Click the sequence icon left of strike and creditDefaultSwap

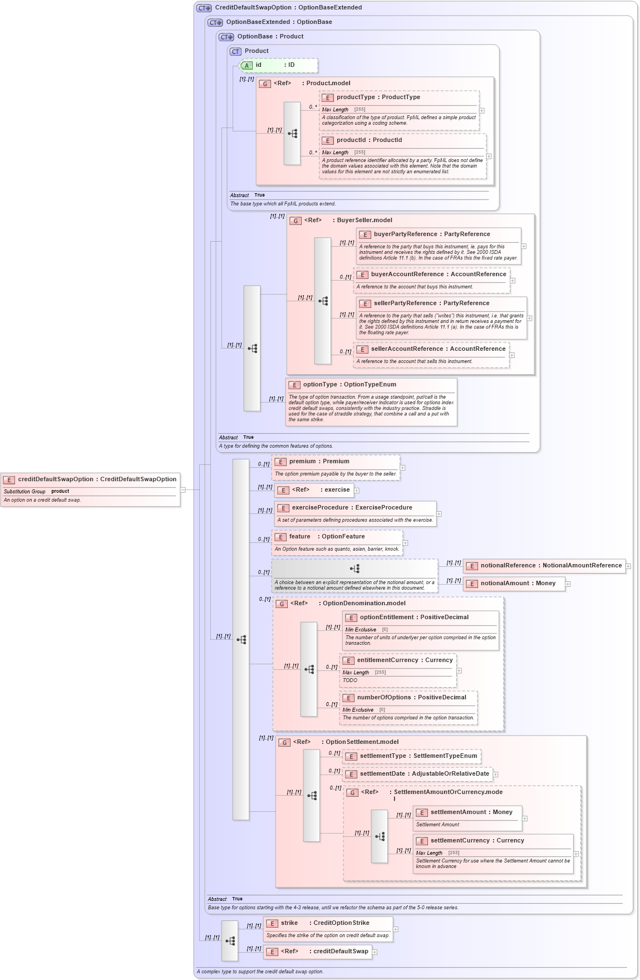230,941
